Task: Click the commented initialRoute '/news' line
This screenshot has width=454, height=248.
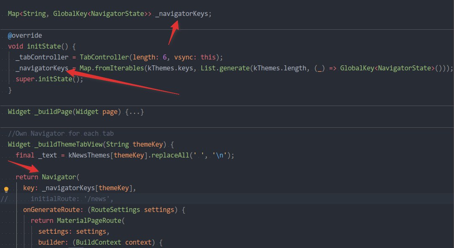Action: tap(72, 199)
